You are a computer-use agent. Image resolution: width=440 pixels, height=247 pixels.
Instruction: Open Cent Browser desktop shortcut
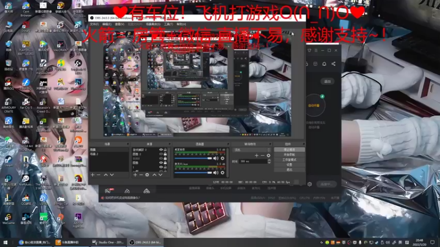point(26,8)
